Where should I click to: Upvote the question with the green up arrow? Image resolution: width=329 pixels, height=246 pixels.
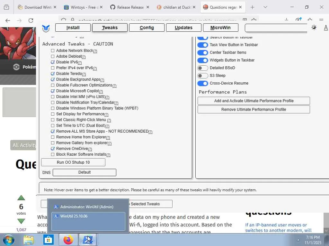click(x=21, y=198)
